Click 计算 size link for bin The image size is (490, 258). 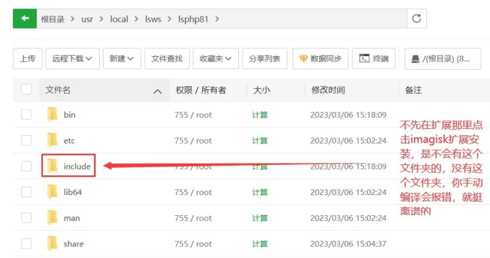260,115
